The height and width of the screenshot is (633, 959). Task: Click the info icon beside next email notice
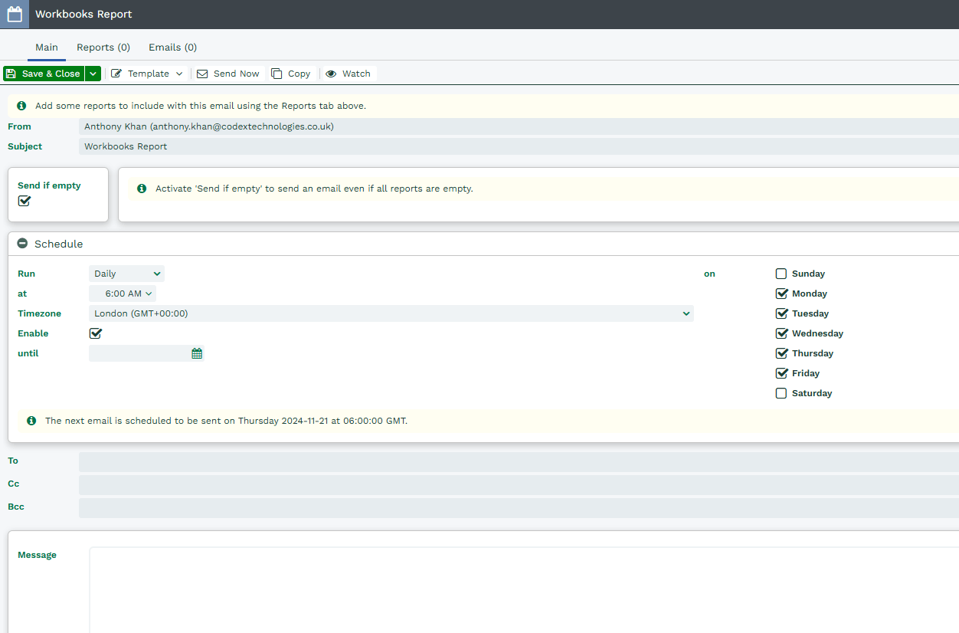tap(31, 421)
